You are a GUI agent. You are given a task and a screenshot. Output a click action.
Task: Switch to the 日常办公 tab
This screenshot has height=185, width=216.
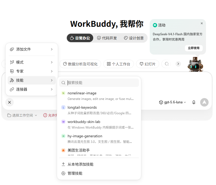pos(80,38)
